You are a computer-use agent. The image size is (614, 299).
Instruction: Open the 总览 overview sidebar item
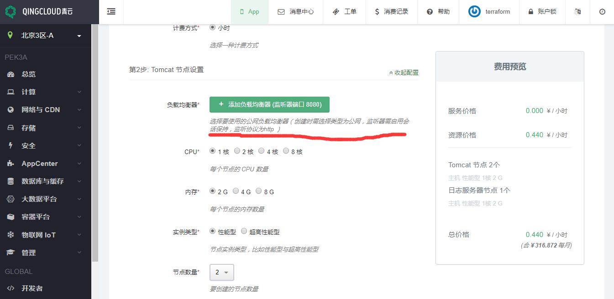pyautogui.click(x=28, y=74)
